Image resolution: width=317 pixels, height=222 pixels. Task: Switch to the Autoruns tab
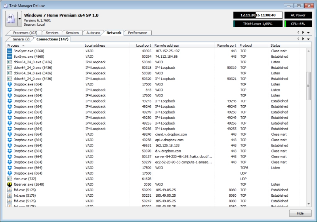point(93,33)
